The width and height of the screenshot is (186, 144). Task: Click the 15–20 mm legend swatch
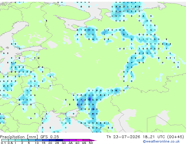[x=45, y=140]
